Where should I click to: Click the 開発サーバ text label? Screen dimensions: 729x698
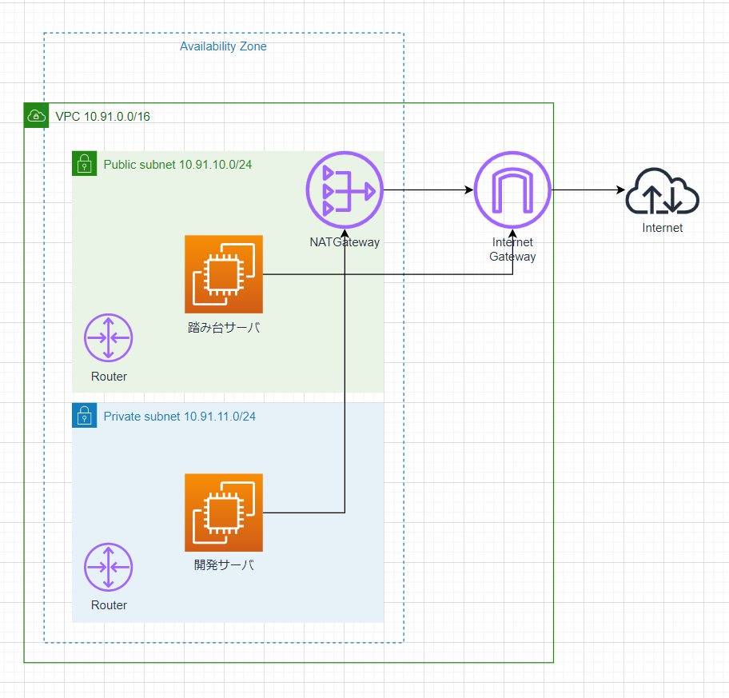coord(224,565)
